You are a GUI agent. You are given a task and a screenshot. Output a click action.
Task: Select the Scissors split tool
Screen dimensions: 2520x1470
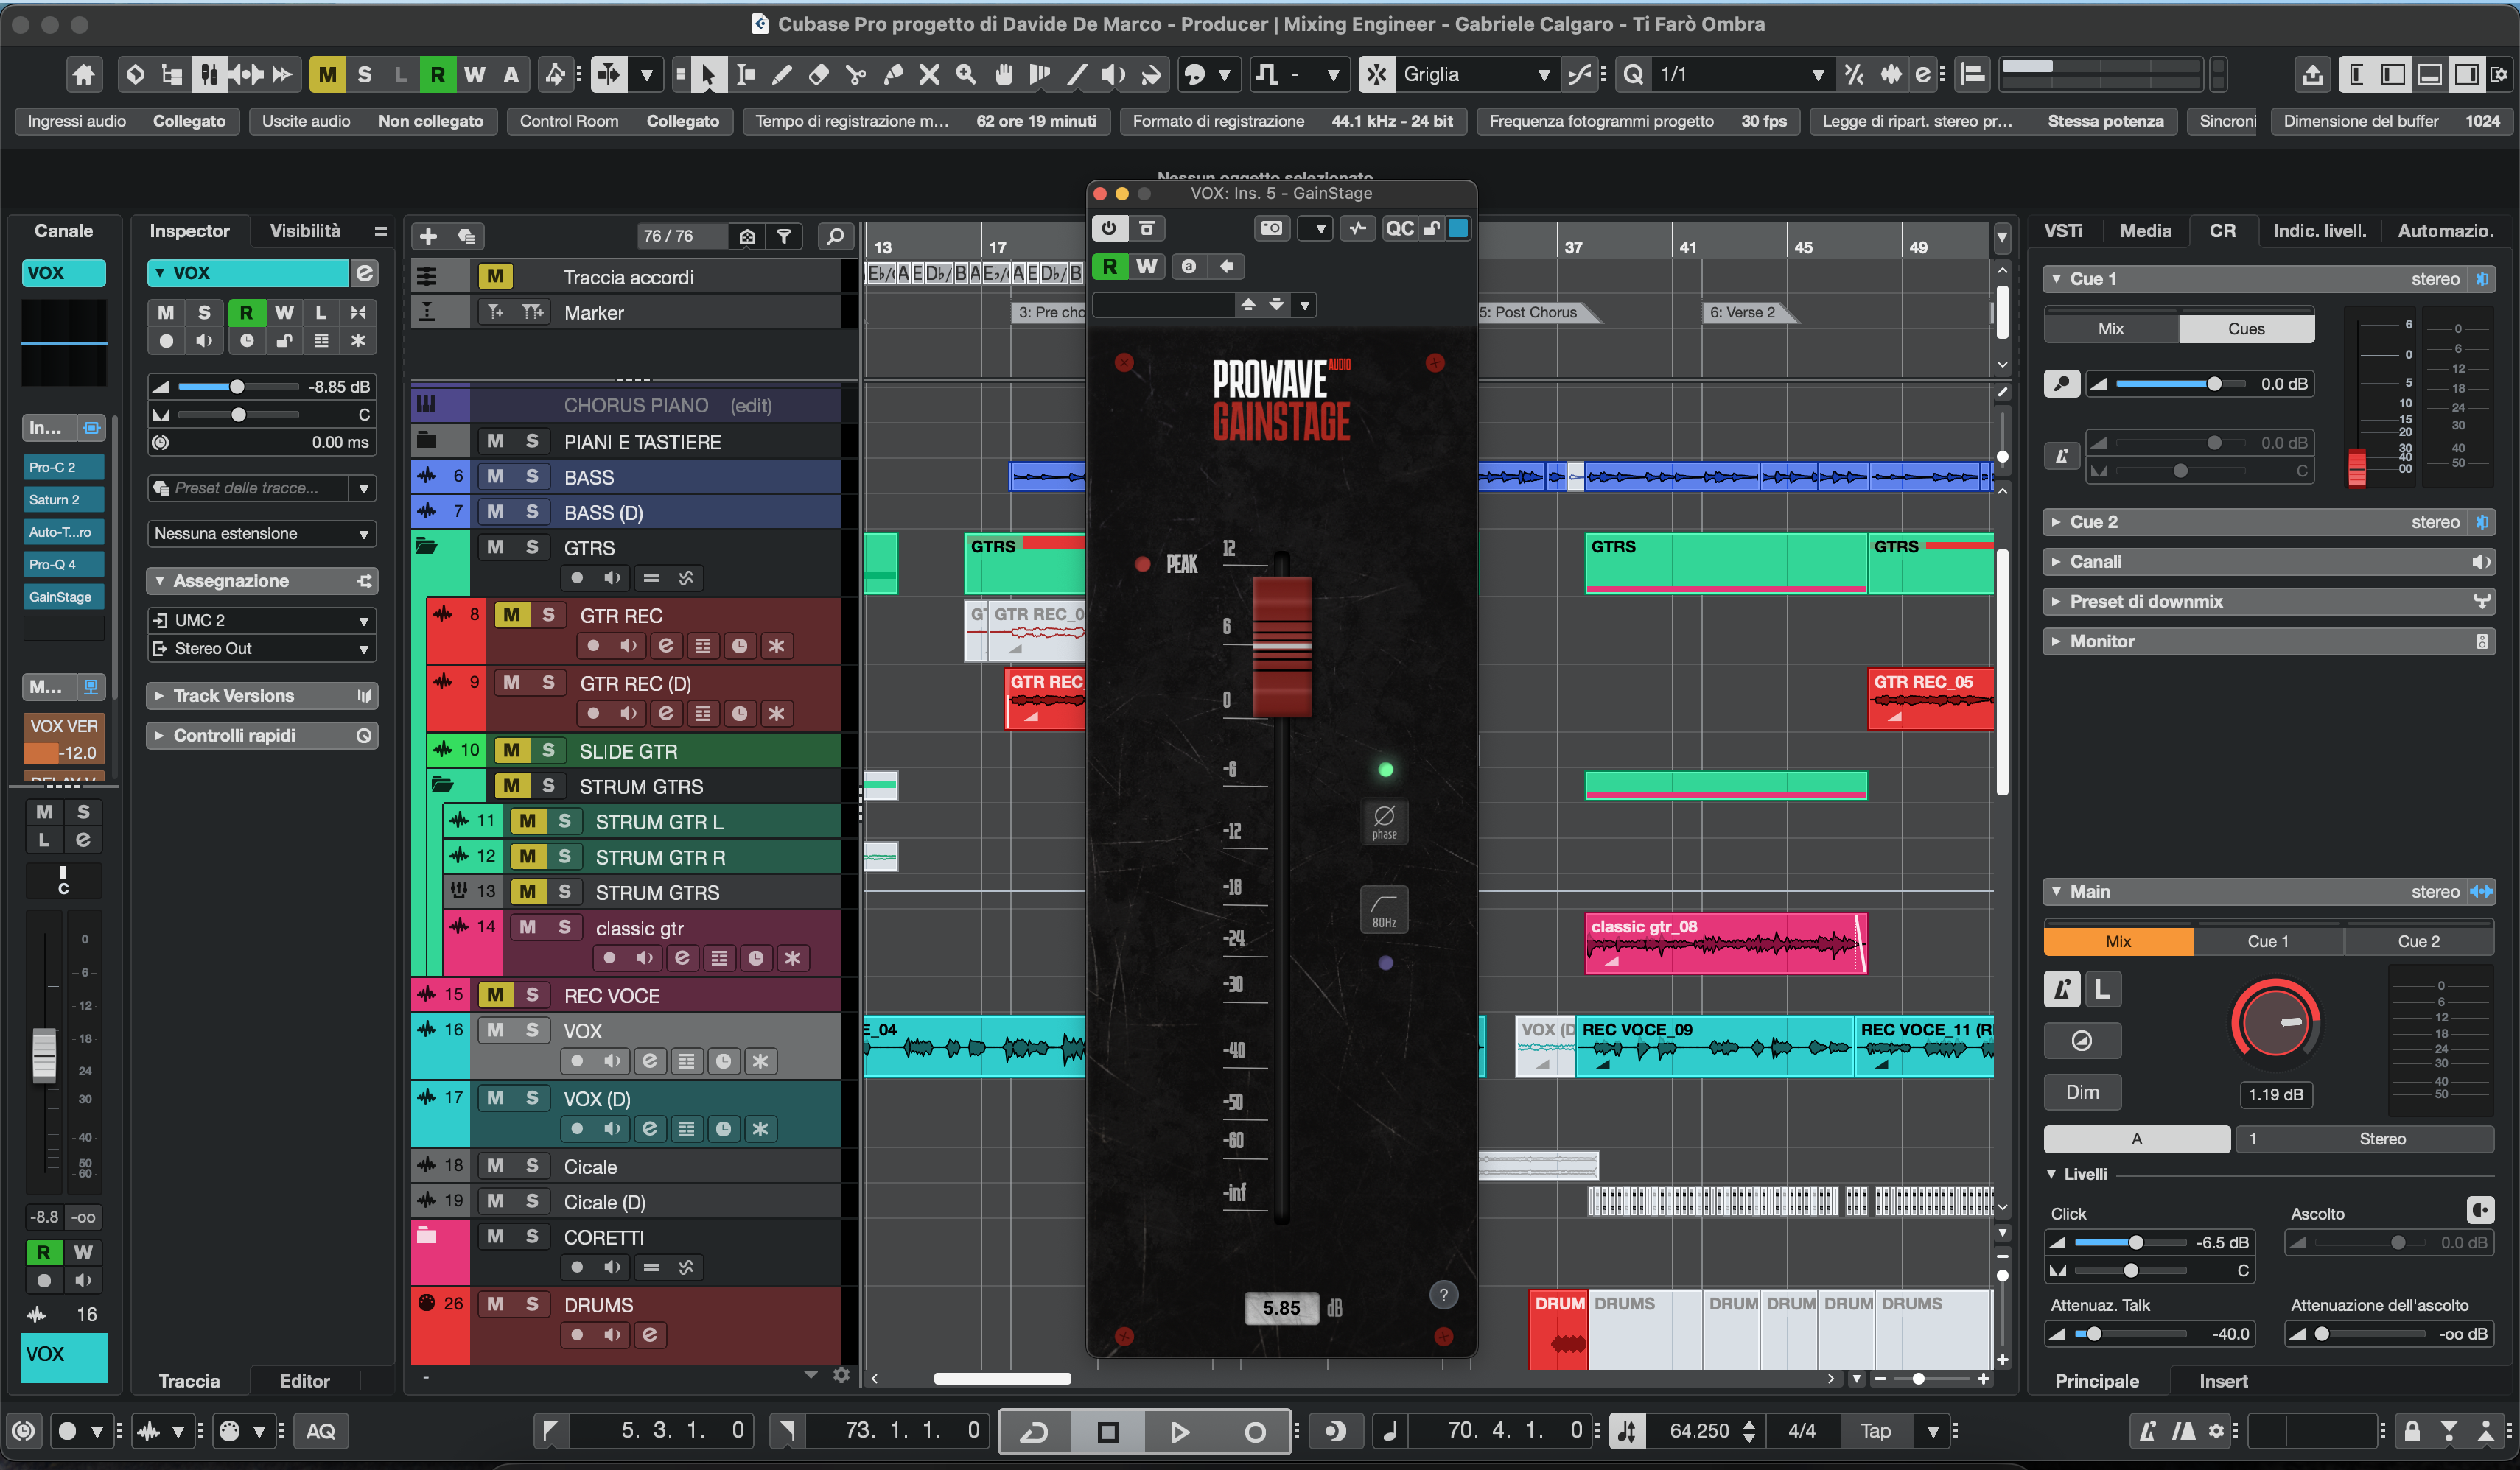click(855, 74)
